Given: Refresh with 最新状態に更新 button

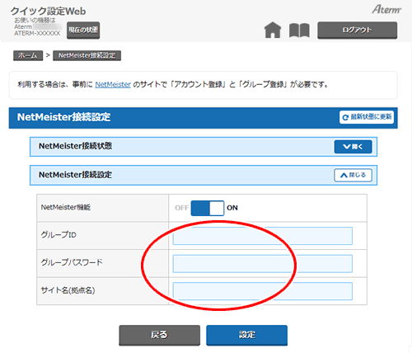Looking at the screenshot, I should click(x=367, y=117).
